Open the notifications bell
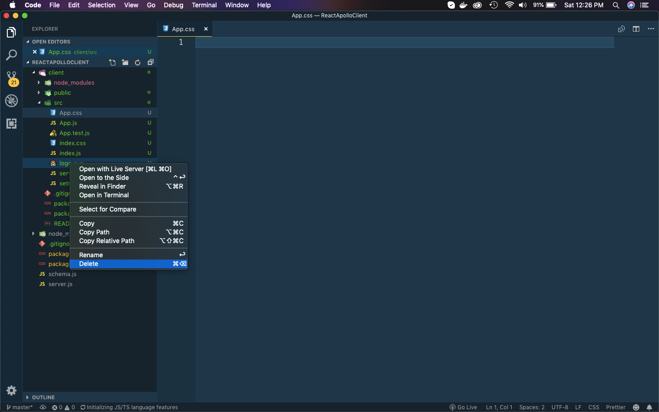 [649, 407]
